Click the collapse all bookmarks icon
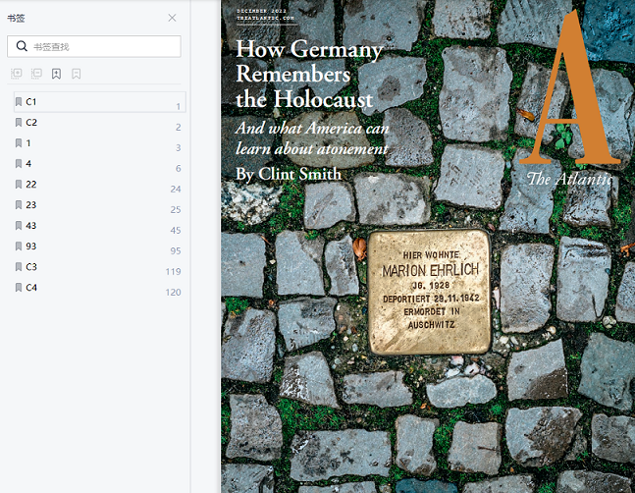This screenshot has width=635, height=493. click(36, 74)
